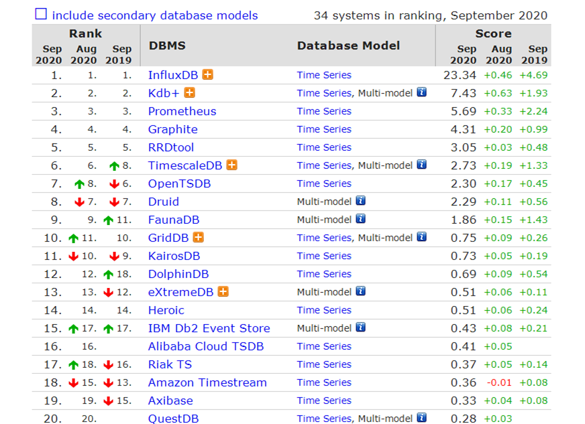Viewport: 585px width, 424px height.
Task: Select the InfluxDB score value 23.34
Action: pos(460,75)
